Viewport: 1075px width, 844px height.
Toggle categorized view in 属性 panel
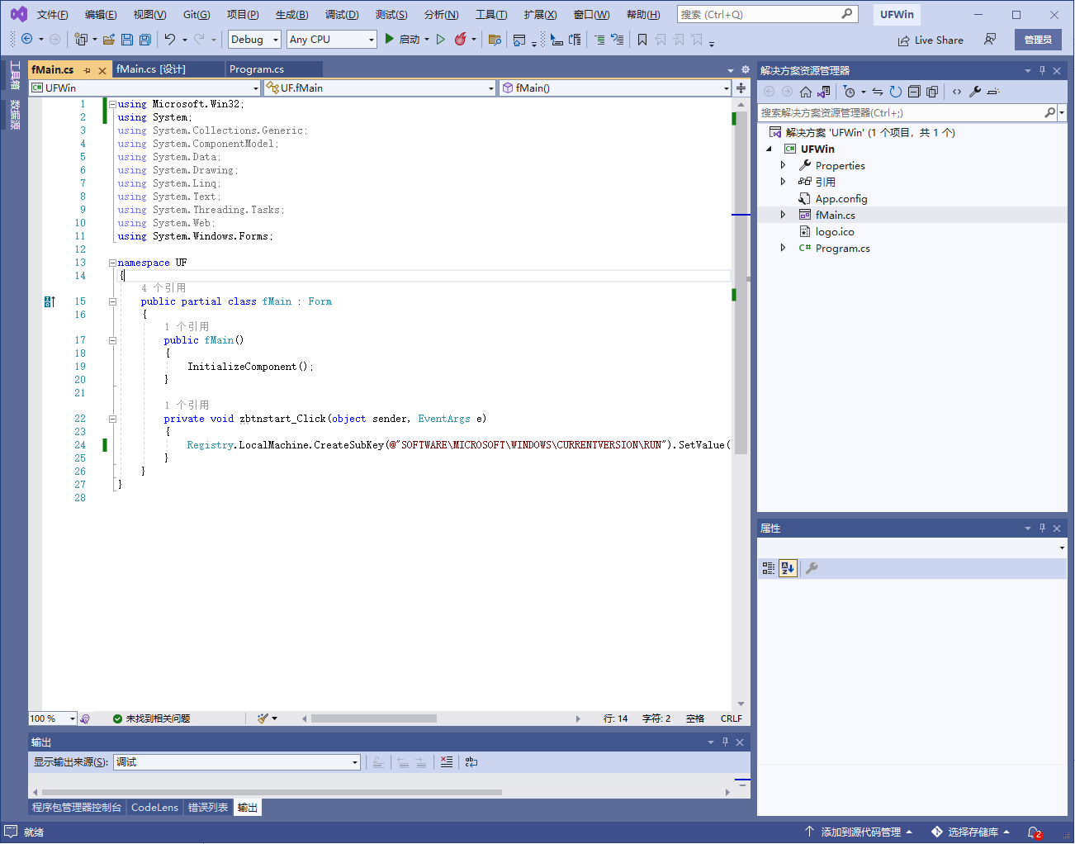[x=769, y=568]
